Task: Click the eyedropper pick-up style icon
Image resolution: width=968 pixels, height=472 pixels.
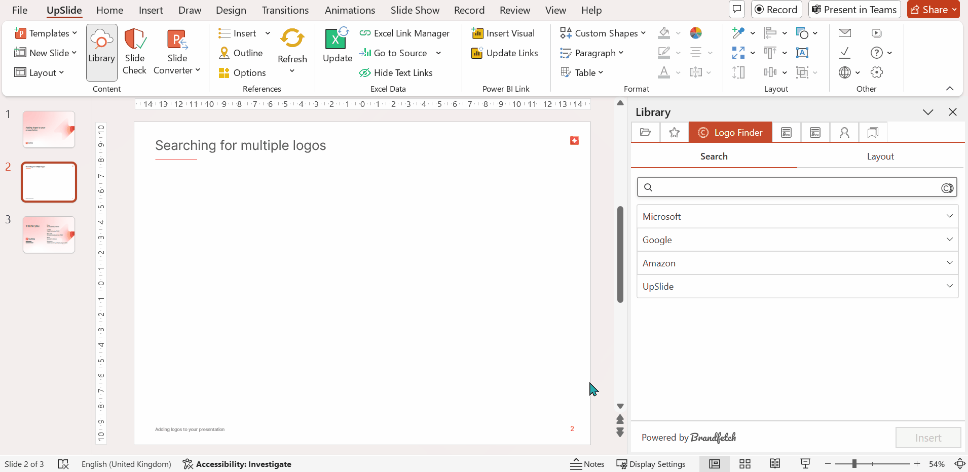Action: coord(738,33)
